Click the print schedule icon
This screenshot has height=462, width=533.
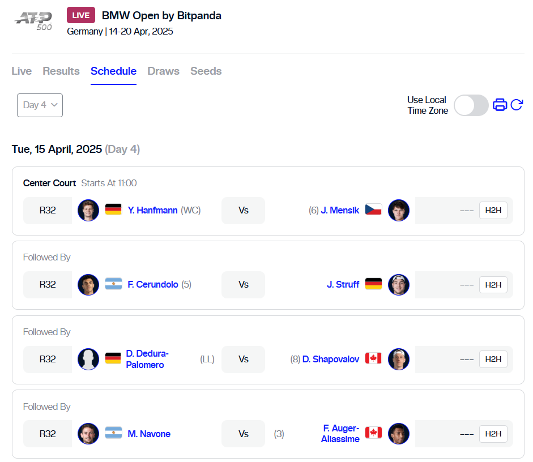coord(500,105)
